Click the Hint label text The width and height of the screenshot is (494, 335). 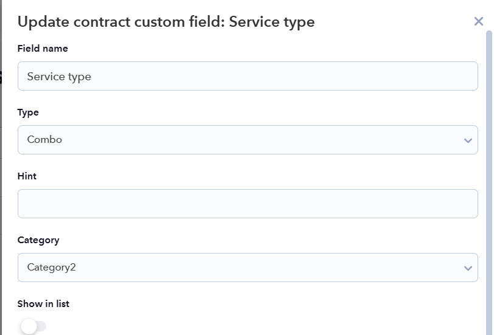pos(27,176)
